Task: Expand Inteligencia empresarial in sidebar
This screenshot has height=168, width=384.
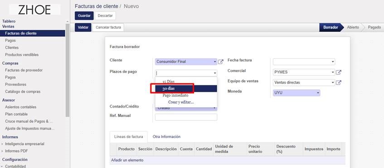Action: pos(2,144)
